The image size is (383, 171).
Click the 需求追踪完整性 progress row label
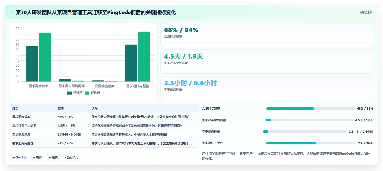pyautogui.click(x=212, y=143)
